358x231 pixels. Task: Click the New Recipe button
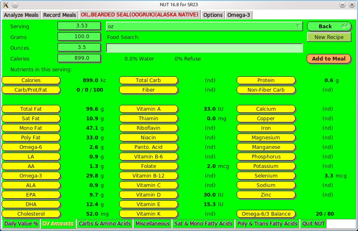(x=329, y=37)
